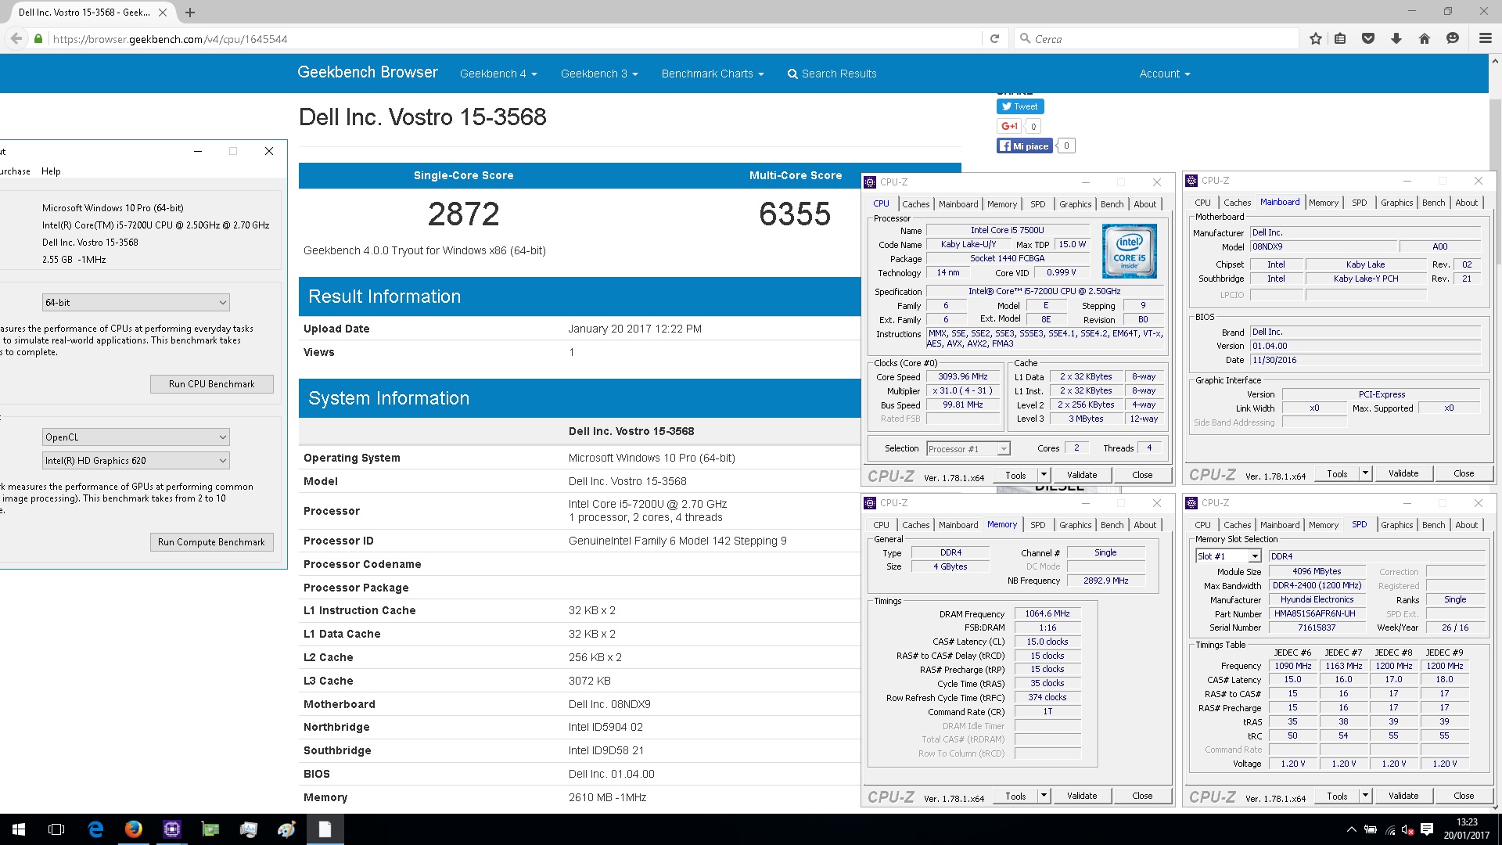Open the Geekbench 3 dropdown menu
Image resolution: width=1502 pixels, height=845 pixels.
(x=599, y=74)
